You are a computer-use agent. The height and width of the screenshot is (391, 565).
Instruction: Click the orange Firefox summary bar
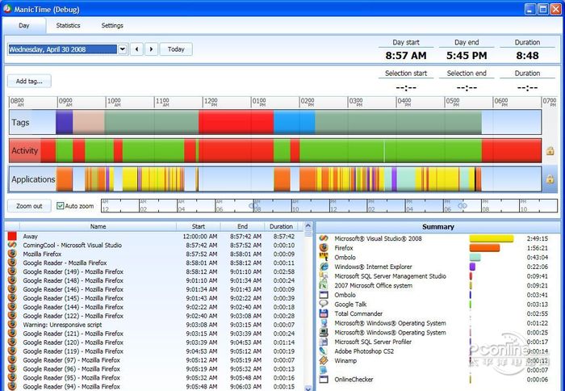point(484,247)
